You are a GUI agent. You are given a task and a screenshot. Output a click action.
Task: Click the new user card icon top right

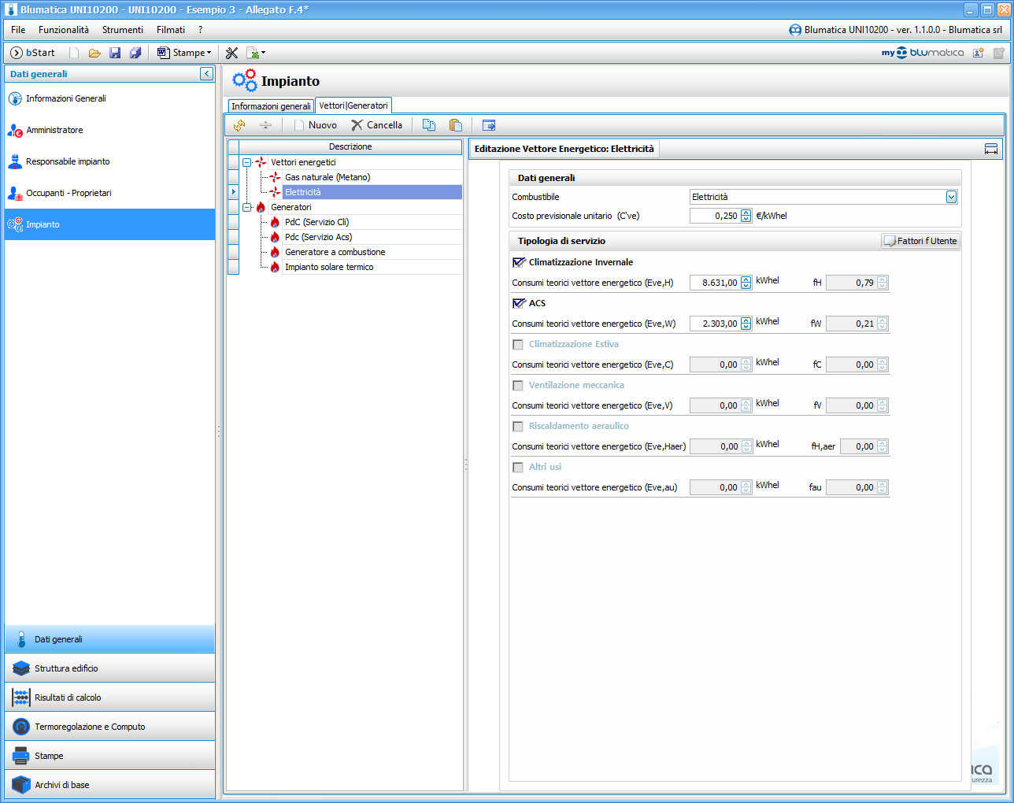click(x=979, y=53)
